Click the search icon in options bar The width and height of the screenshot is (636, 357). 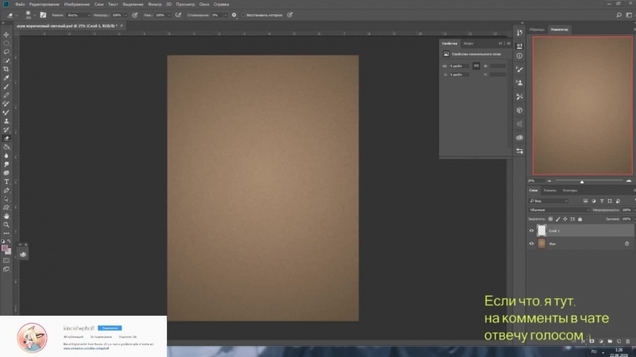[x=619, y=15]
